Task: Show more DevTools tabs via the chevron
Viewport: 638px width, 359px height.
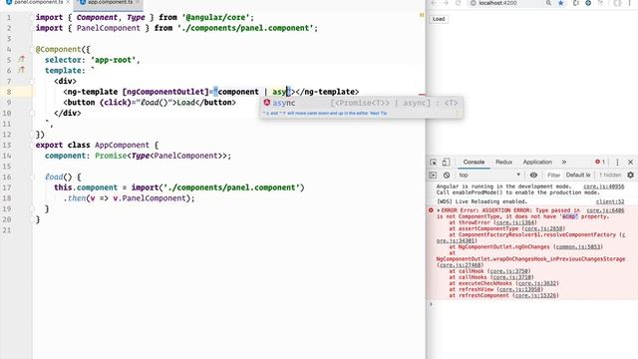Action: pos(564,162)
